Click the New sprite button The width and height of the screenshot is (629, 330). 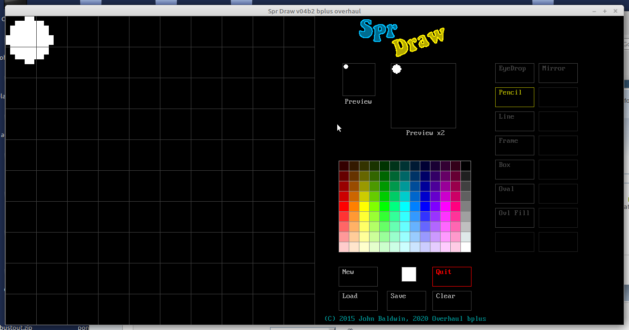(x=358, y=276)
